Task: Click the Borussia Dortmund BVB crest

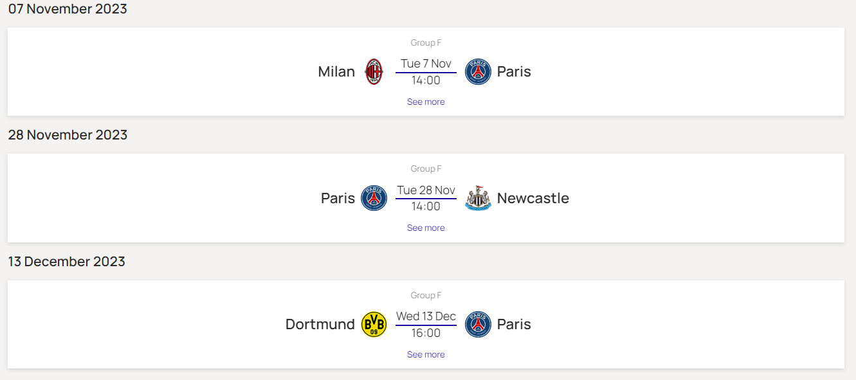Action: click(374, 325)
